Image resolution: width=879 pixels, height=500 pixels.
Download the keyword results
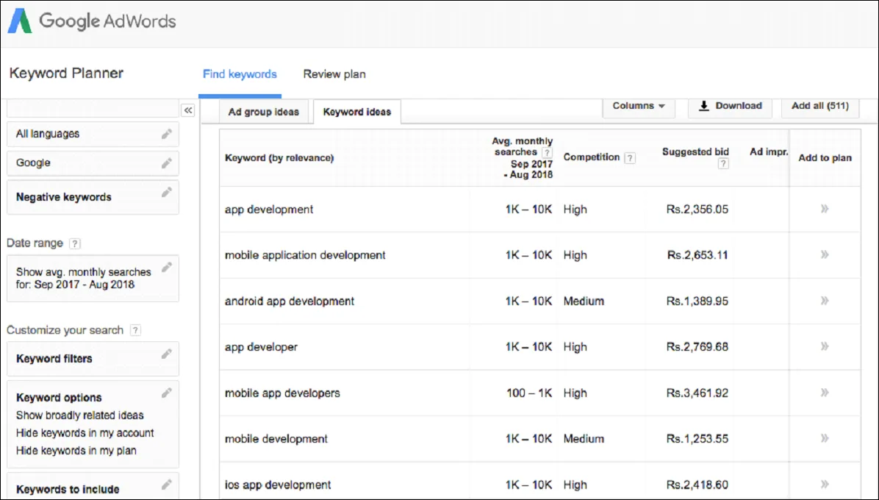pos(729,106)
